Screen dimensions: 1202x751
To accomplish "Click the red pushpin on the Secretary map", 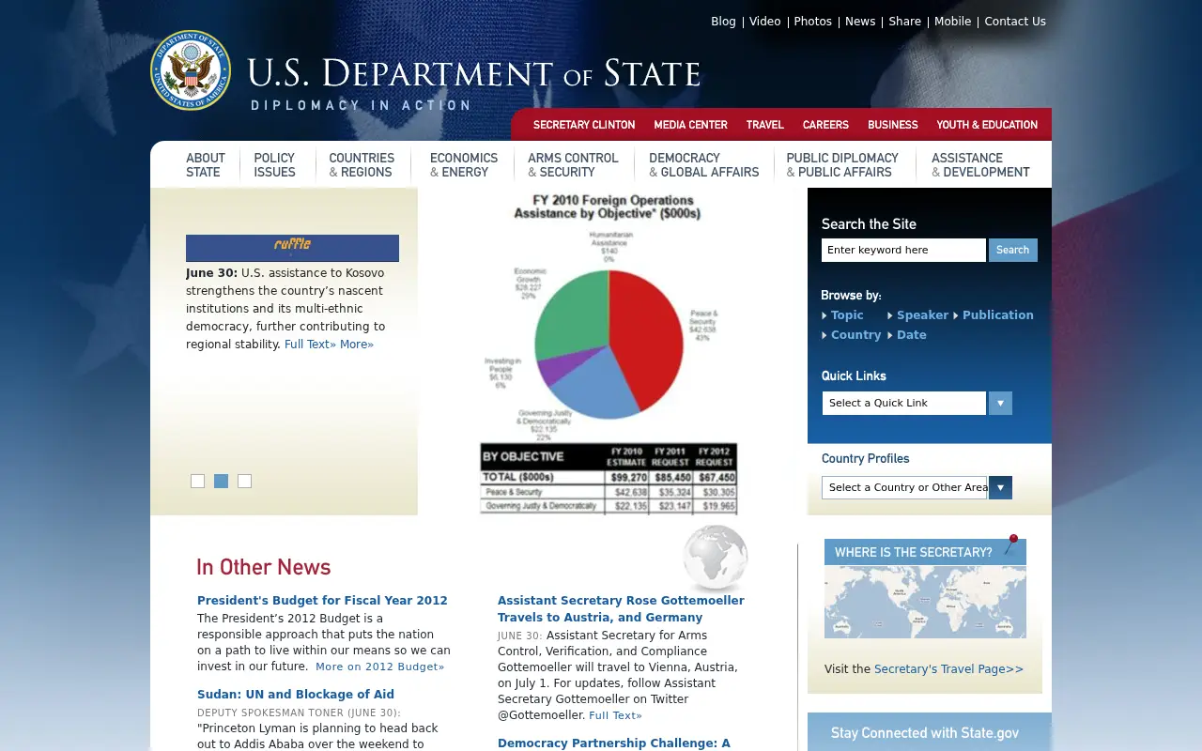I will (1011, 544).
